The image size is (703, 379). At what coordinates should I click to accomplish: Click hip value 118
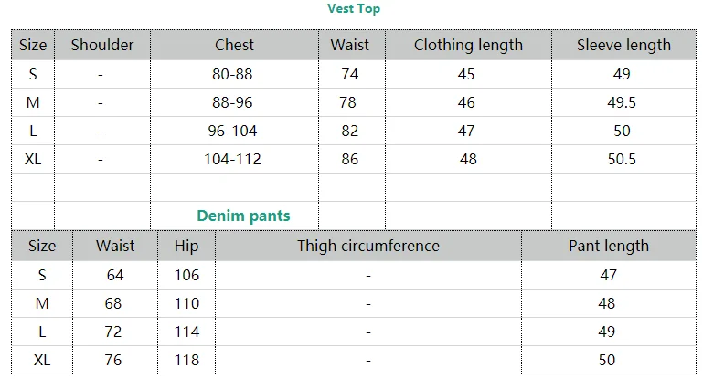pyautogui.click(x=186, y=360)
